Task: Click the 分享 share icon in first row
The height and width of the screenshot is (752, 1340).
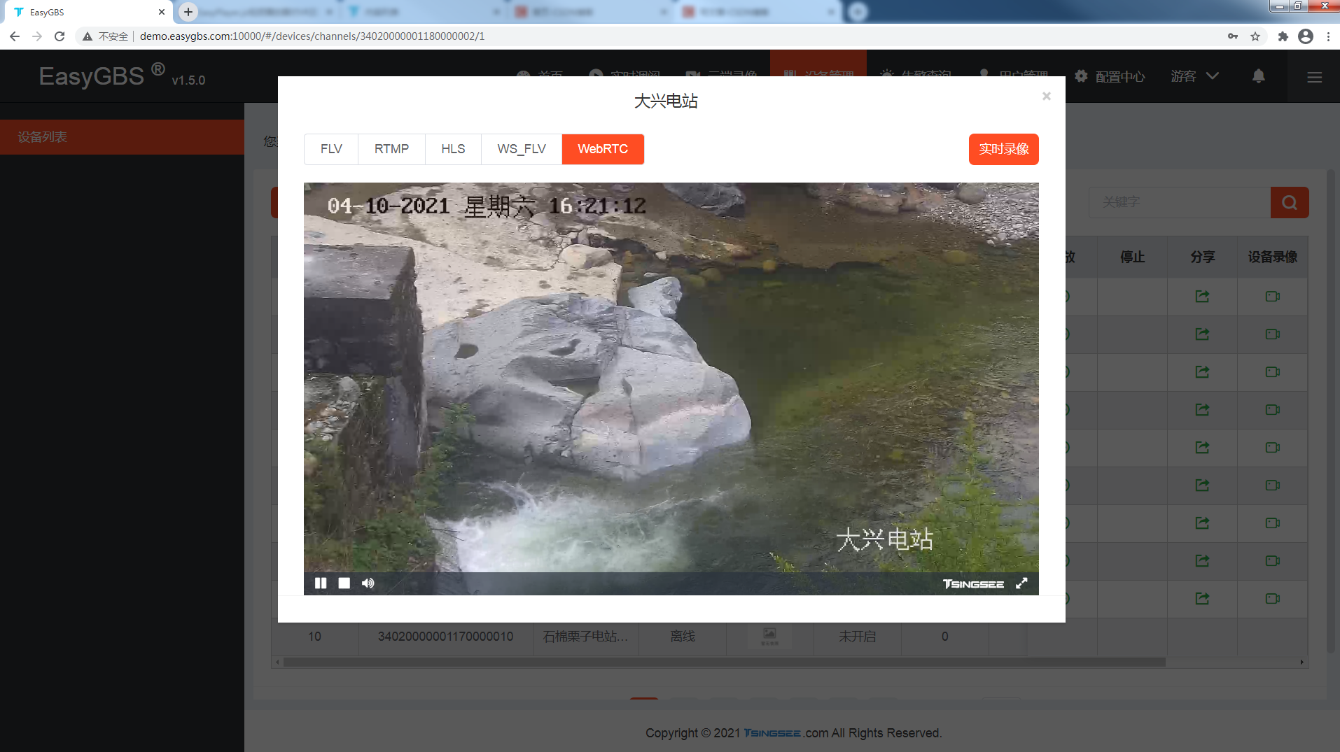Action: pos(1202,297)
